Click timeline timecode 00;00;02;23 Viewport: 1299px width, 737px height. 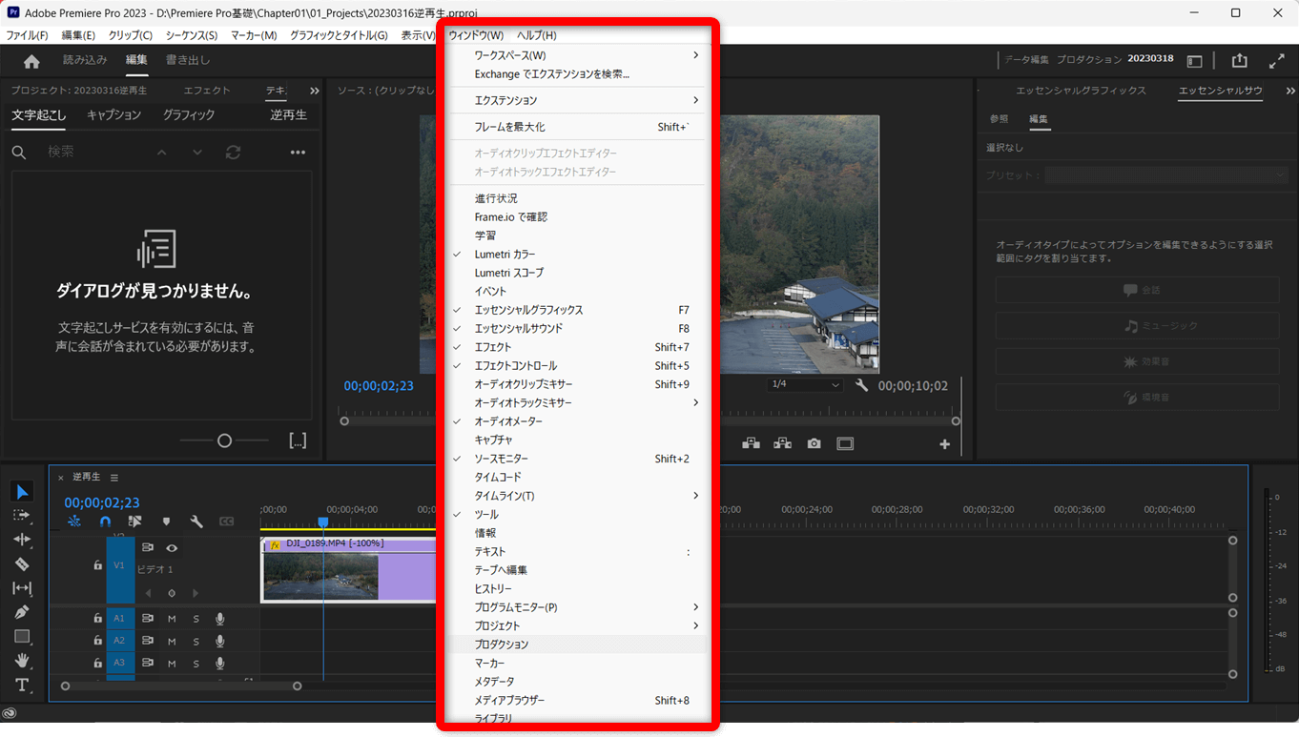102,502
